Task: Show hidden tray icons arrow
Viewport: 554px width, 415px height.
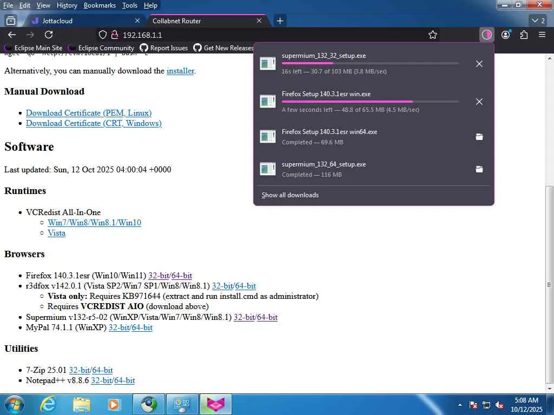Action: tap(460, 405)
